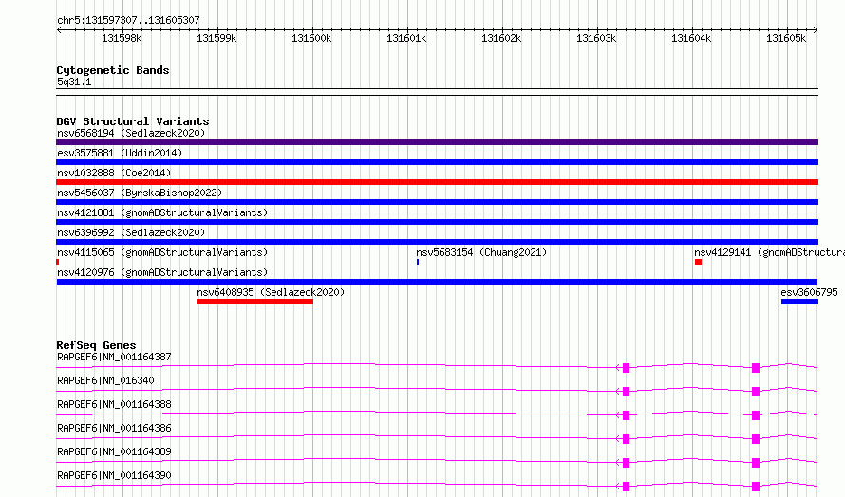Click the right exon box of NM_001164388
This screenshot has height=497, width=845.
click(756, 415)
